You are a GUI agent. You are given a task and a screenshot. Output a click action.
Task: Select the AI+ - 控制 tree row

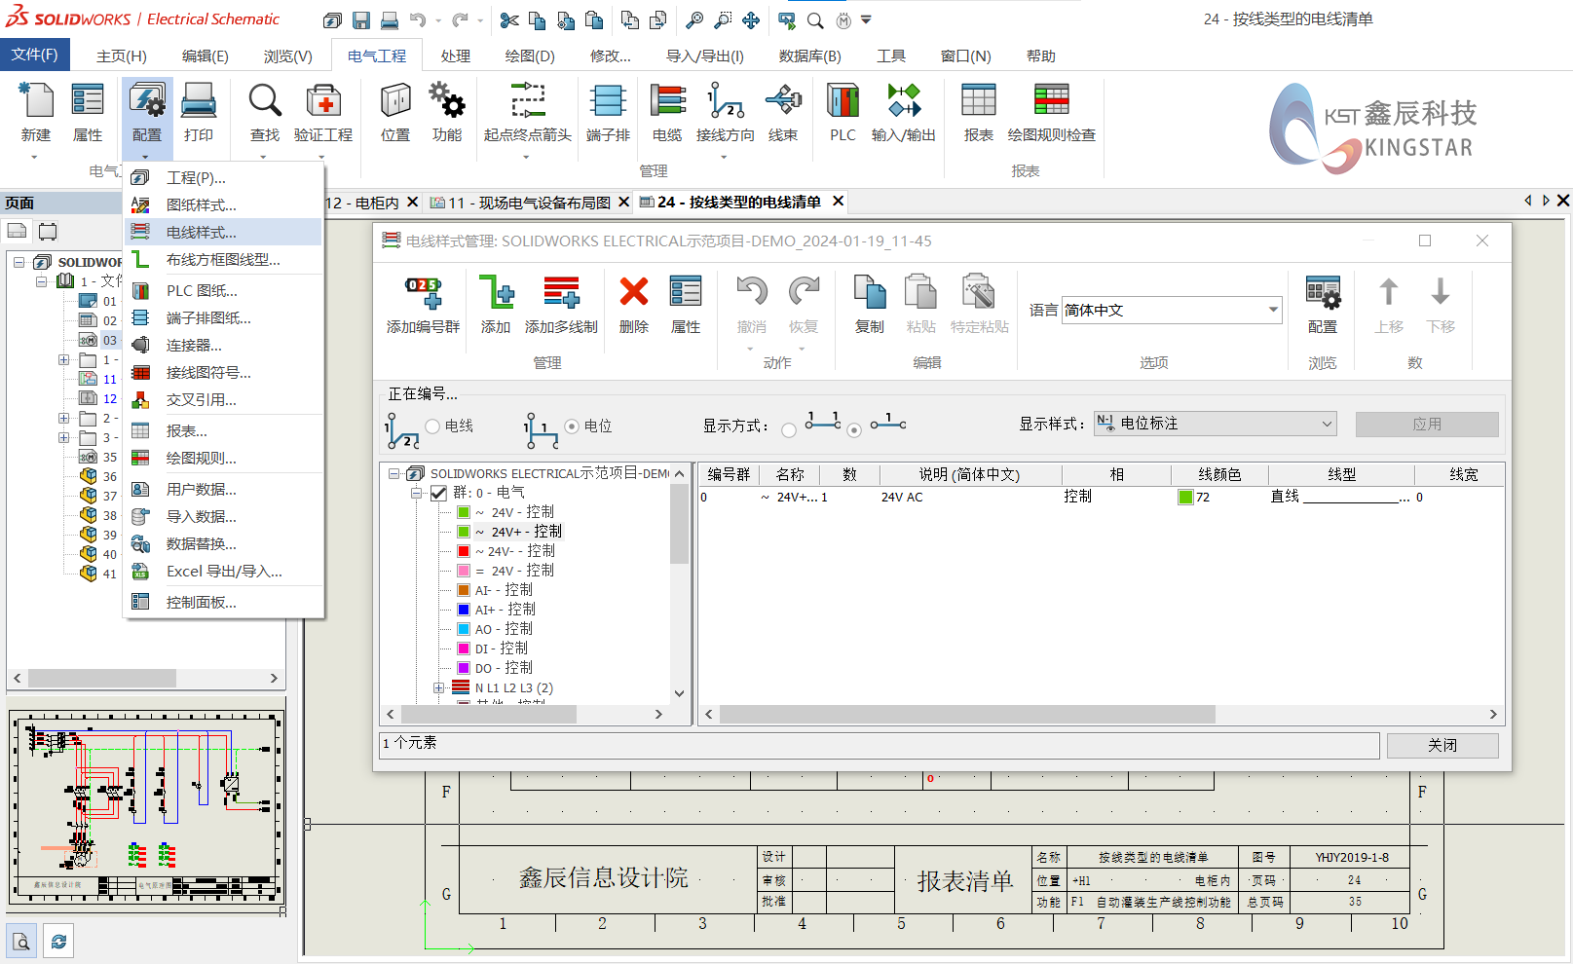click(505, 610)
